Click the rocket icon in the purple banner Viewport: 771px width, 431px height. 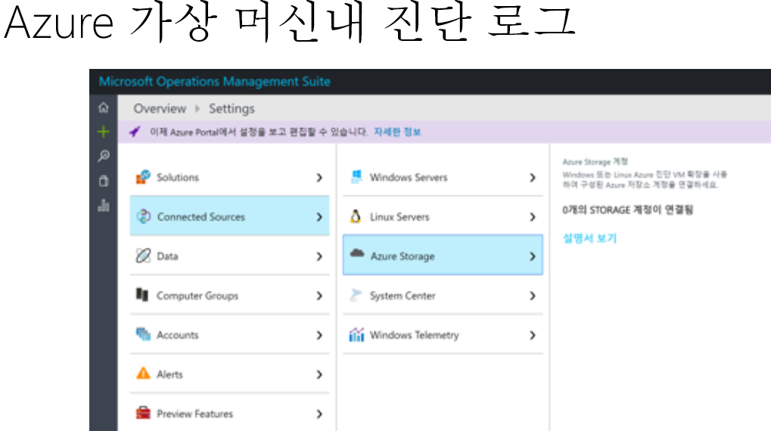pos(134,132)
